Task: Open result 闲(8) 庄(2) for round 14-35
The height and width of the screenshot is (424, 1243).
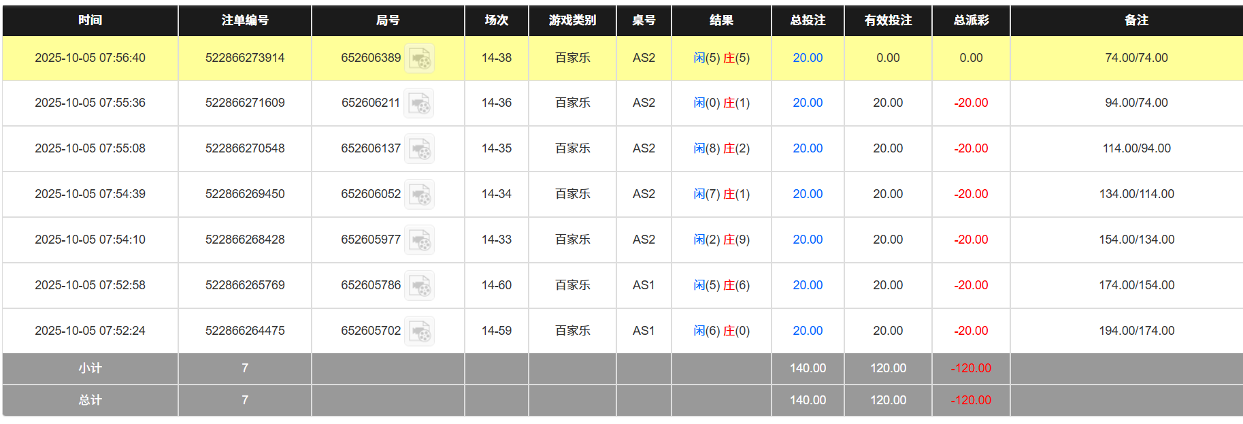Action: coord(721,148)
